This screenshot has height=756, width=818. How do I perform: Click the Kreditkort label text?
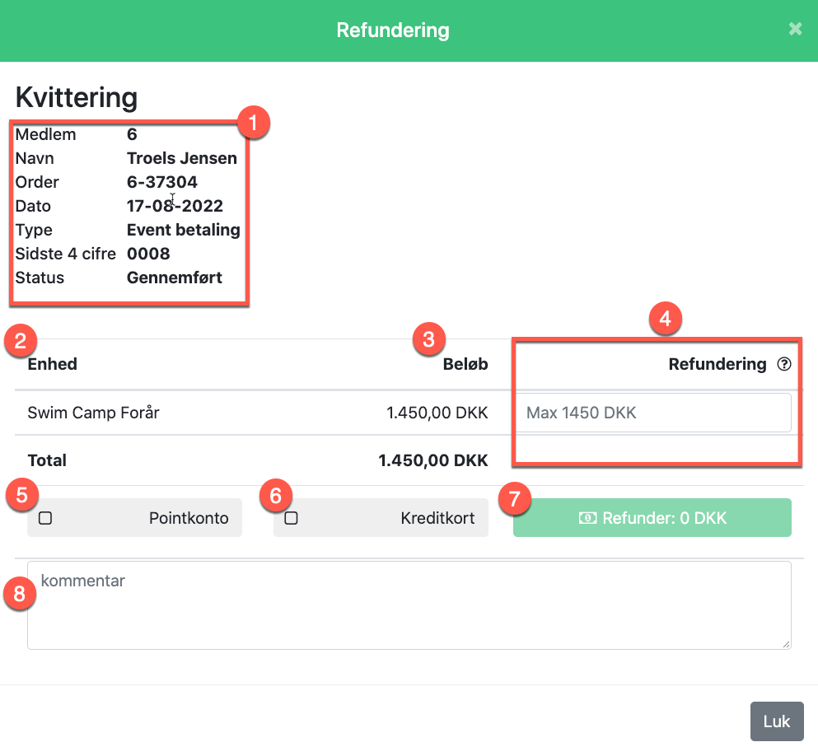437,518
